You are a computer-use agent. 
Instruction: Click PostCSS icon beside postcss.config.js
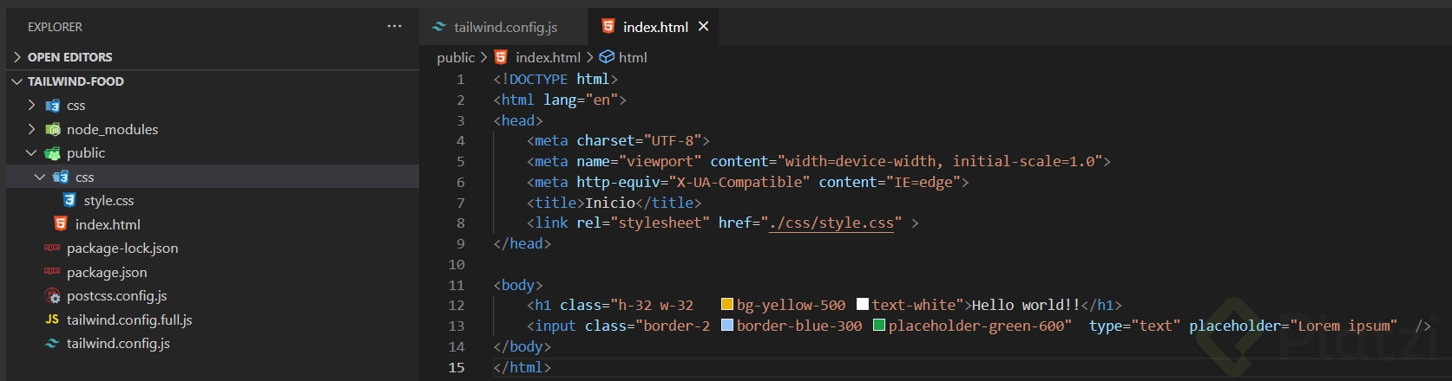tap(52, 295)
